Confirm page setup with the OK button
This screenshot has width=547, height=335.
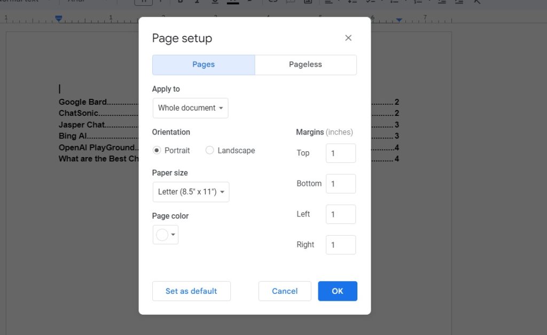point(338,291)
